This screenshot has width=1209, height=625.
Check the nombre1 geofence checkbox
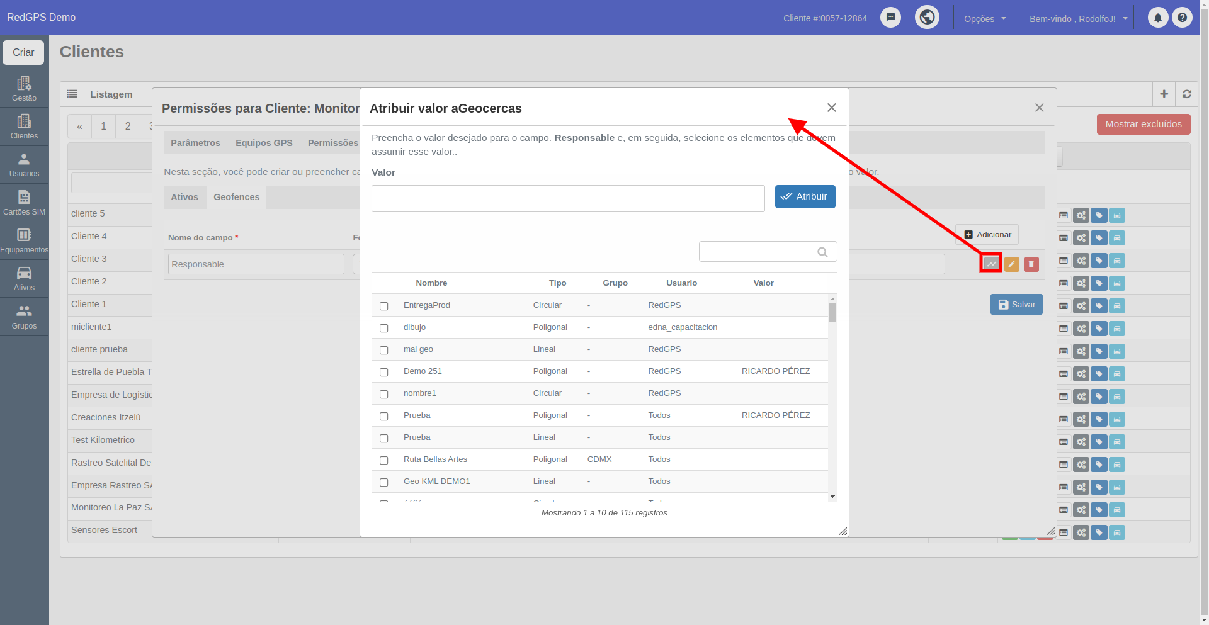coord(383,394)
